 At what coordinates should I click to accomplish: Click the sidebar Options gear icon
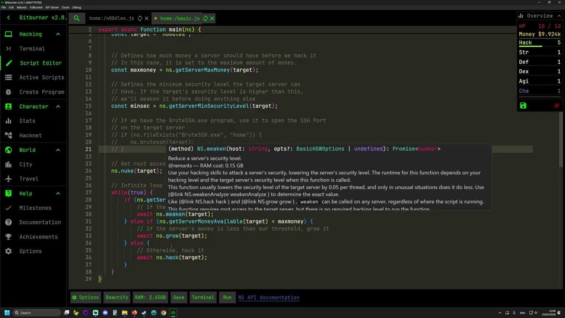click(8, 251)
